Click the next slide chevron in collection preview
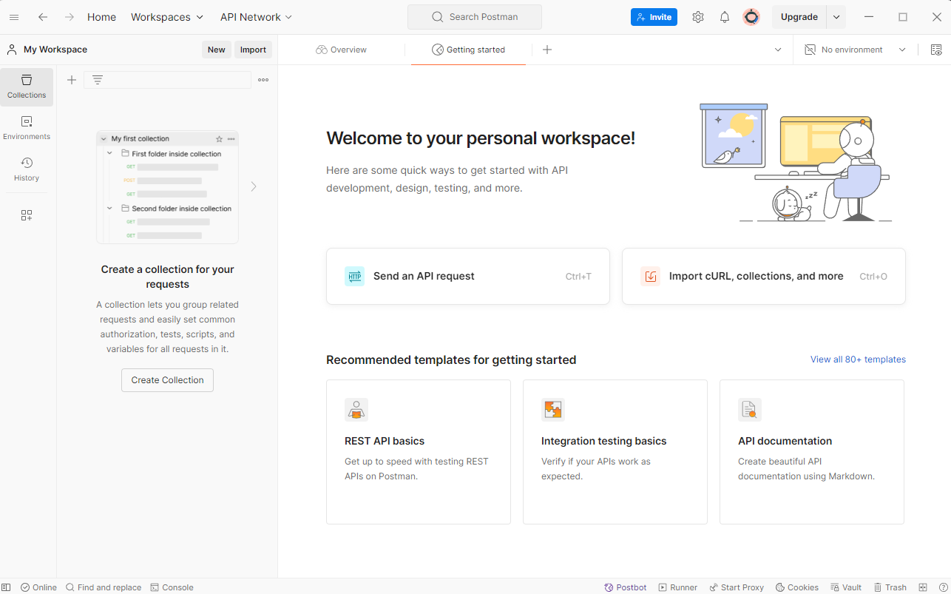 pyautogui.click(x=254, y=186)
